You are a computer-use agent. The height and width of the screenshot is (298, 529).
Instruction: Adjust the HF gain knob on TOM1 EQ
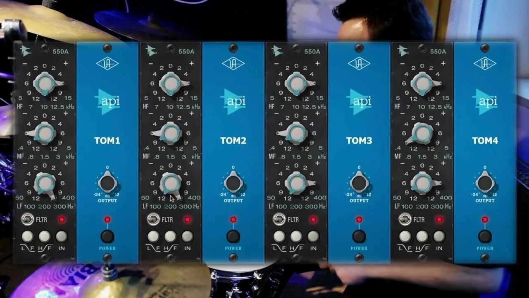(45, 84)
